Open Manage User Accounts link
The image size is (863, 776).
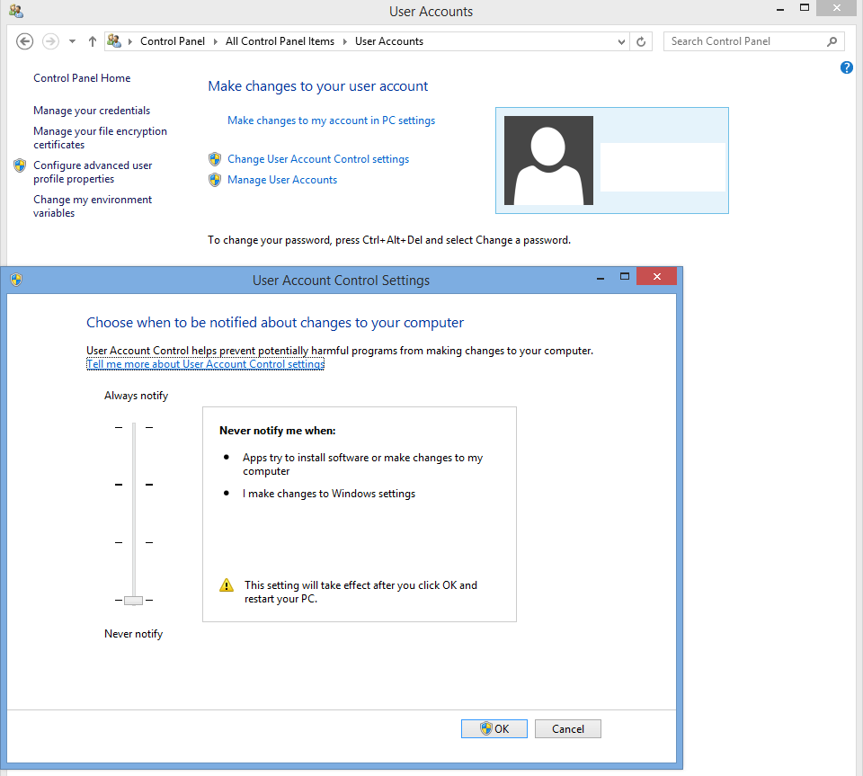pos(282,180)
